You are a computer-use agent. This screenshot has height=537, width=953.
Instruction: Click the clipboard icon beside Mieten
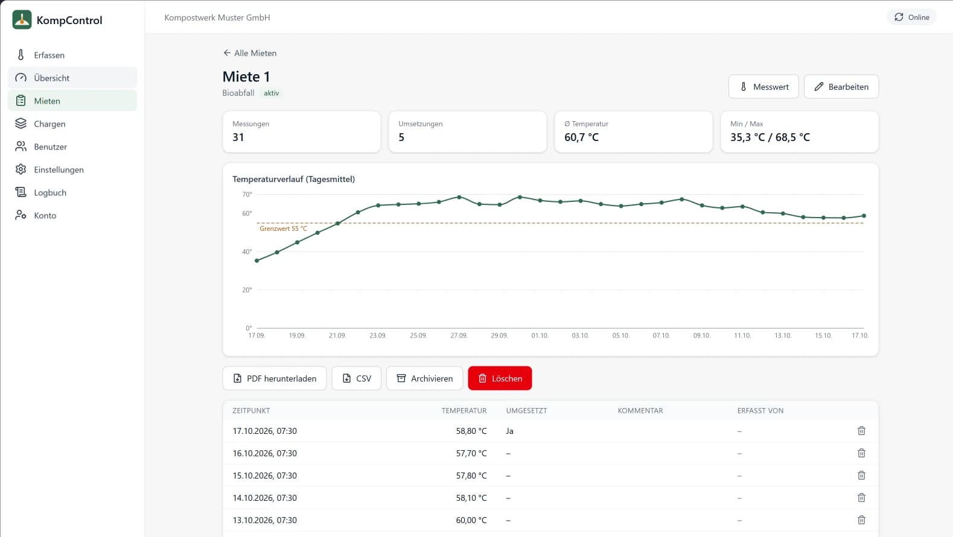pos(21,101)
